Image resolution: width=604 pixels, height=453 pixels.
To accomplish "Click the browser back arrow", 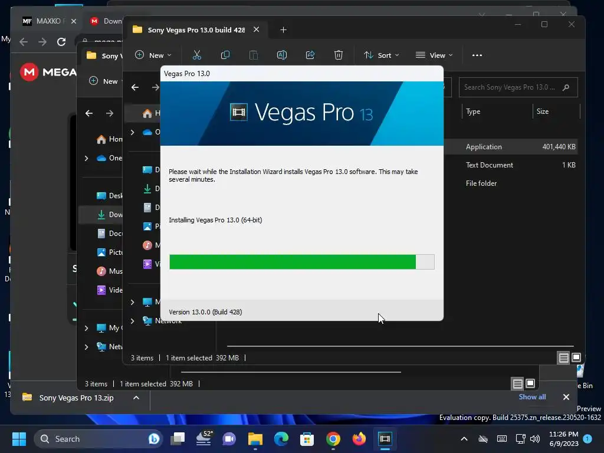I will tap(24, 42).
